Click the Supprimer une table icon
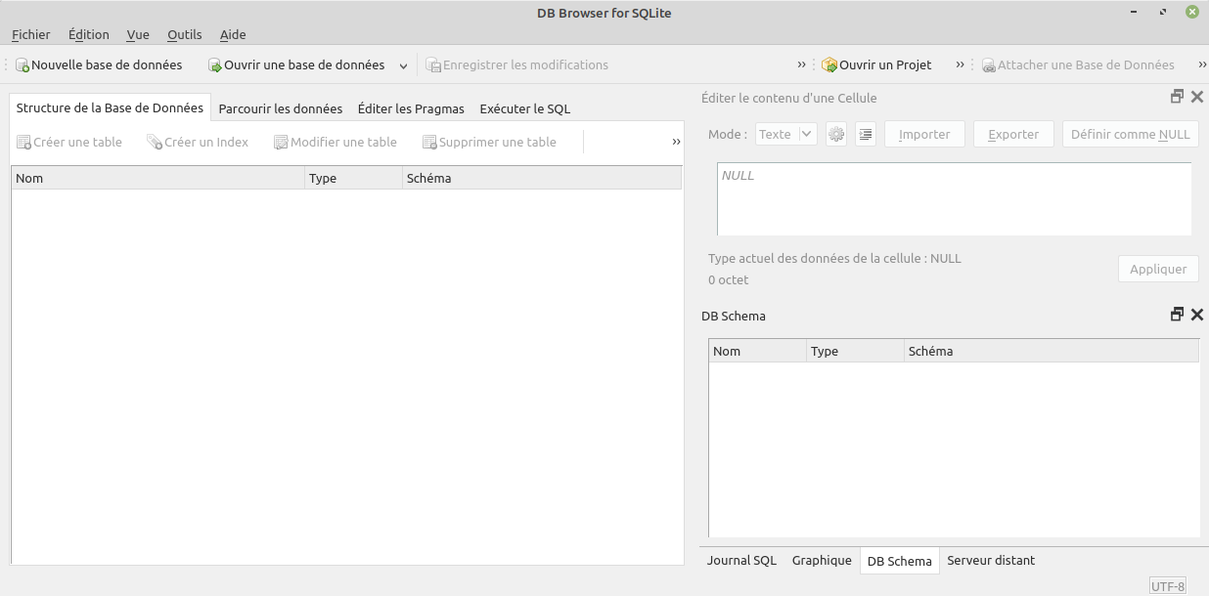 429,142
